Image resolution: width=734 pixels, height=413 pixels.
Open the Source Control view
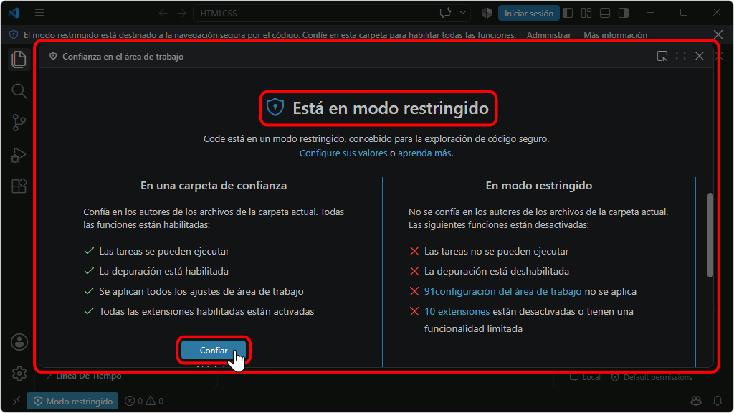click(x=19, y=123)
